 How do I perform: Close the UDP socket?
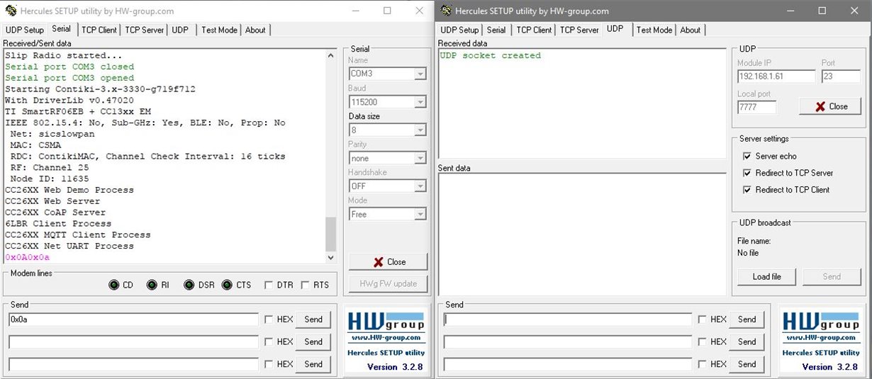pos(830,106)
